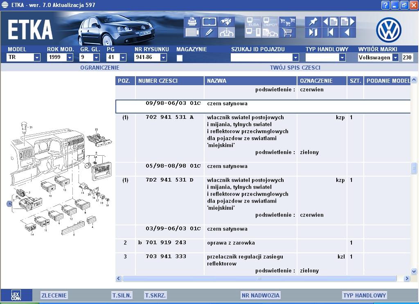Screen dimensions: 419x304
Task: Select part number 702 941 531 A
Action: (170, 117)
